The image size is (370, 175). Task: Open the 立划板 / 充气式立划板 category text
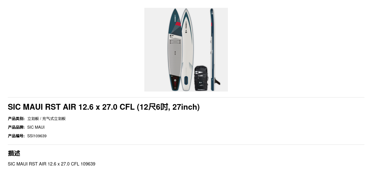(47, 119)
